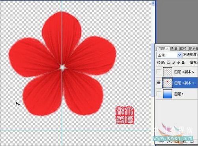The height and width of the screenshot is (146, 198).
Task: Click the link layers chain icon
Action: tap(161, 142)
